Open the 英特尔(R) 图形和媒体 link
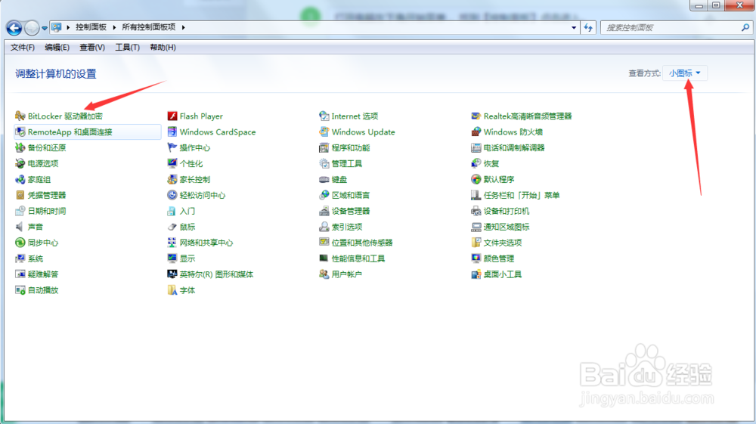 coord(216,274)
